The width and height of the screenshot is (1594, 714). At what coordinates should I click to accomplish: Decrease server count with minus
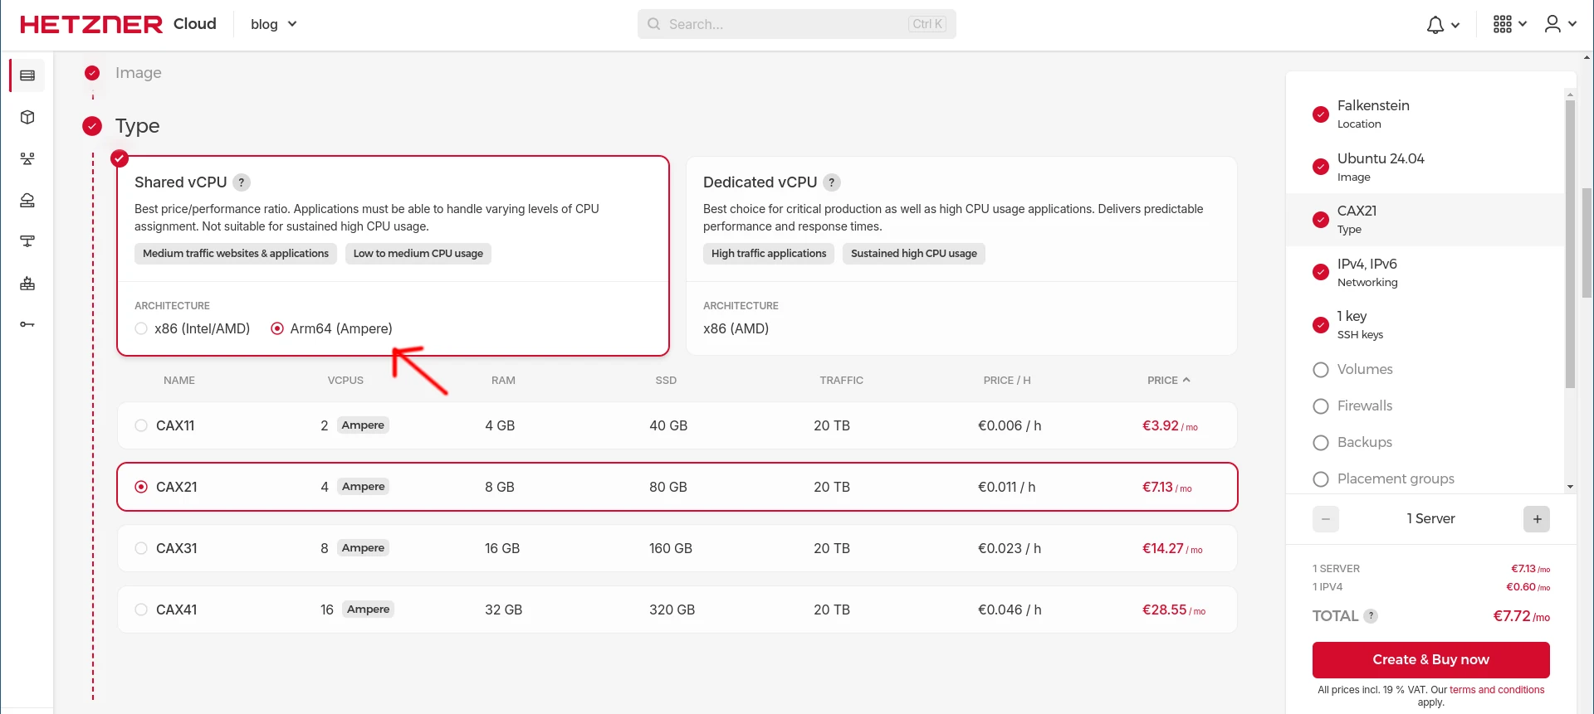1326,519
